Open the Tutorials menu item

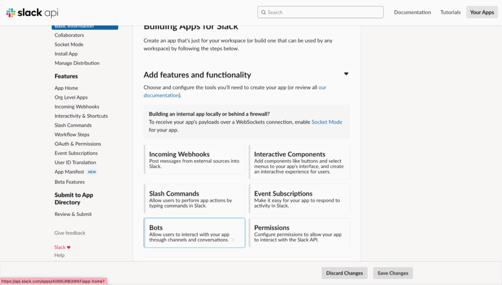(x=450, y=12)
